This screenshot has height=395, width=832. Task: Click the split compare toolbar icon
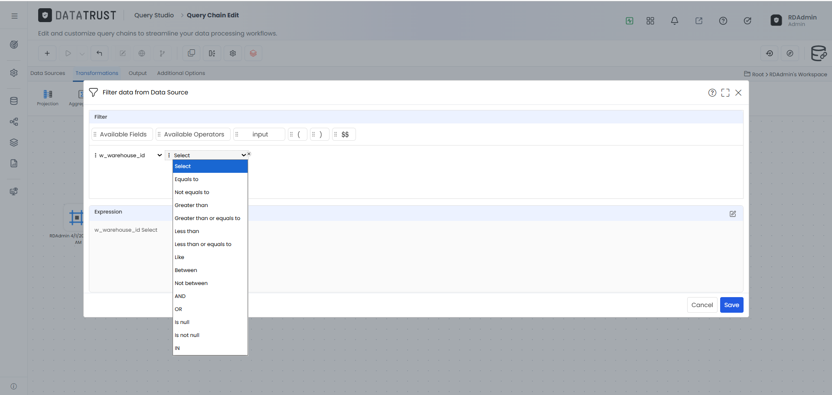coord(212,53)
